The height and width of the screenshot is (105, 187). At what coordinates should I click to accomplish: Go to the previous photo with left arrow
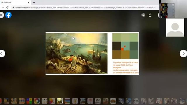(2, 54)
